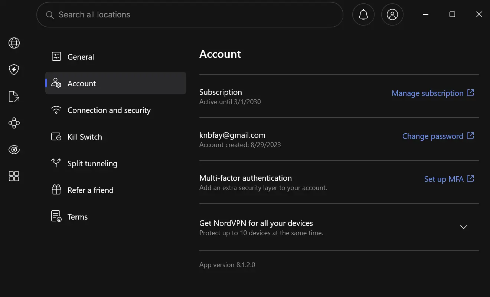Click the Search all locations field
Viewport: 490px width, 297px height.
coord(190,15)
